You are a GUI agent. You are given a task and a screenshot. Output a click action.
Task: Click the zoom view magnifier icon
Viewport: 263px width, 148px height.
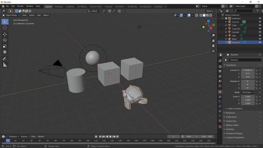pyautogui.click(x=213, y=35)
